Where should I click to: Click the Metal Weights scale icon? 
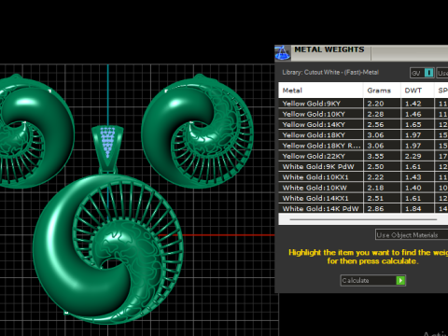pos(283,53)
